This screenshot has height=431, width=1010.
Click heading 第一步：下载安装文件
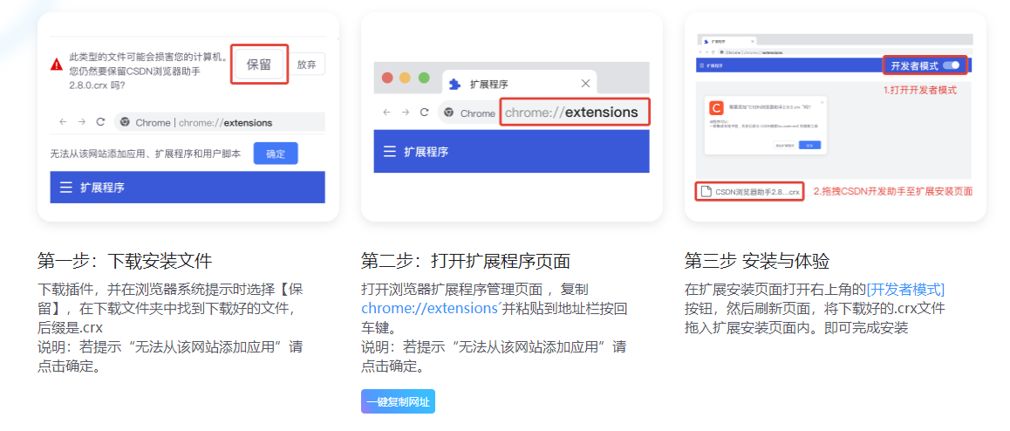pos(125,261)
